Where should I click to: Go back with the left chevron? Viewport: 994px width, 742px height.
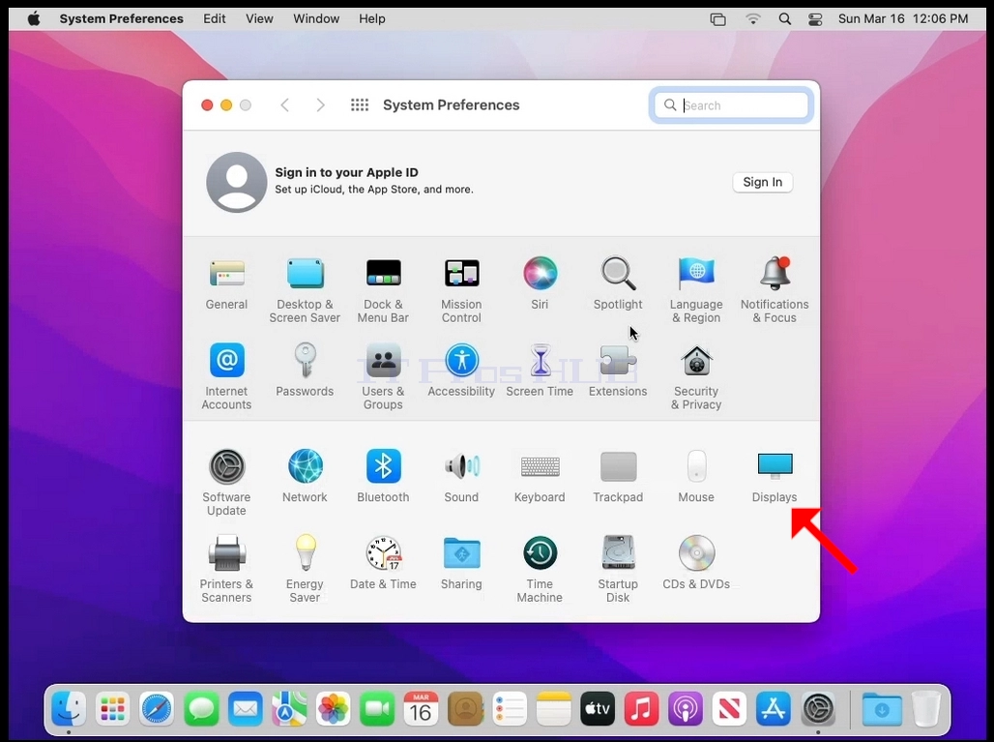(x=284, y=105)
